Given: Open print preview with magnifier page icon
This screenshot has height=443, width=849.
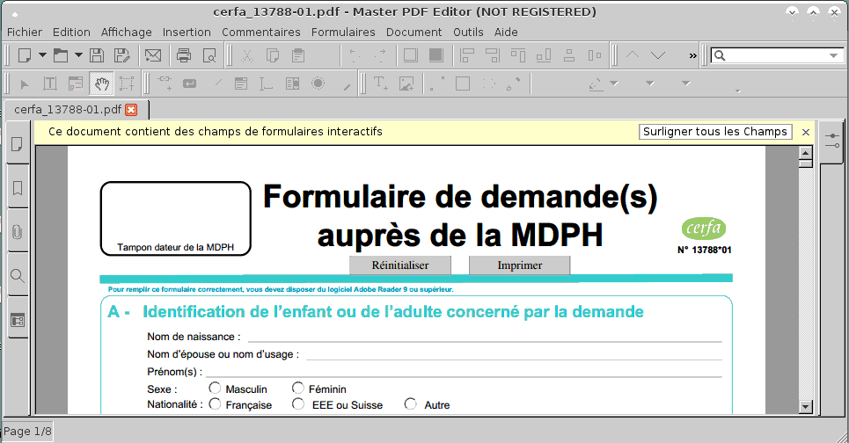Looking at the screenshot, I should 209,55.
